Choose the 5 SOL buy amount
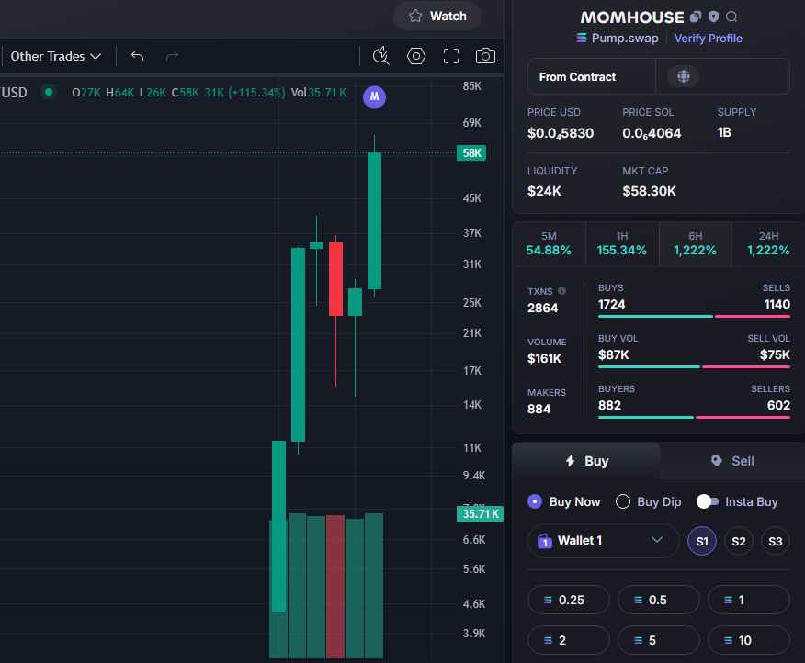This screenshot has height=663, width=805. click(658, 640)
